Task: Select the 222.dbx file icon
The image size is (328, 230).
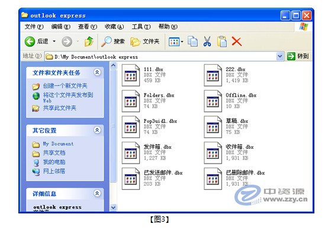Action: click(x=213, y=75)
